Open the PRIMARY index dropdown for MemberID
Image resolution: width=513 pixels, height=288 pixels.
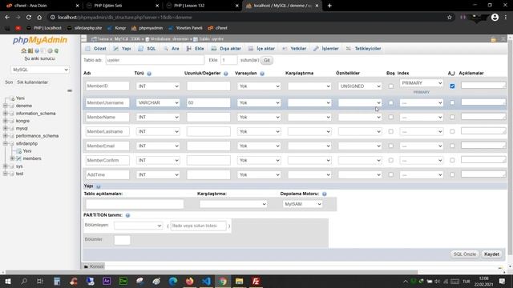click(x=421, y=83)
